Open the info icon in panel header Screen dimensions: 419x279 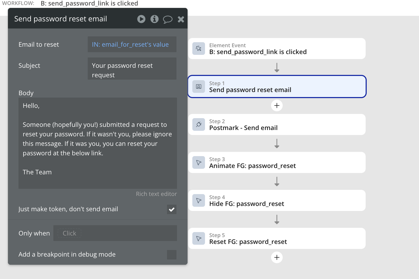pos(155,19)
